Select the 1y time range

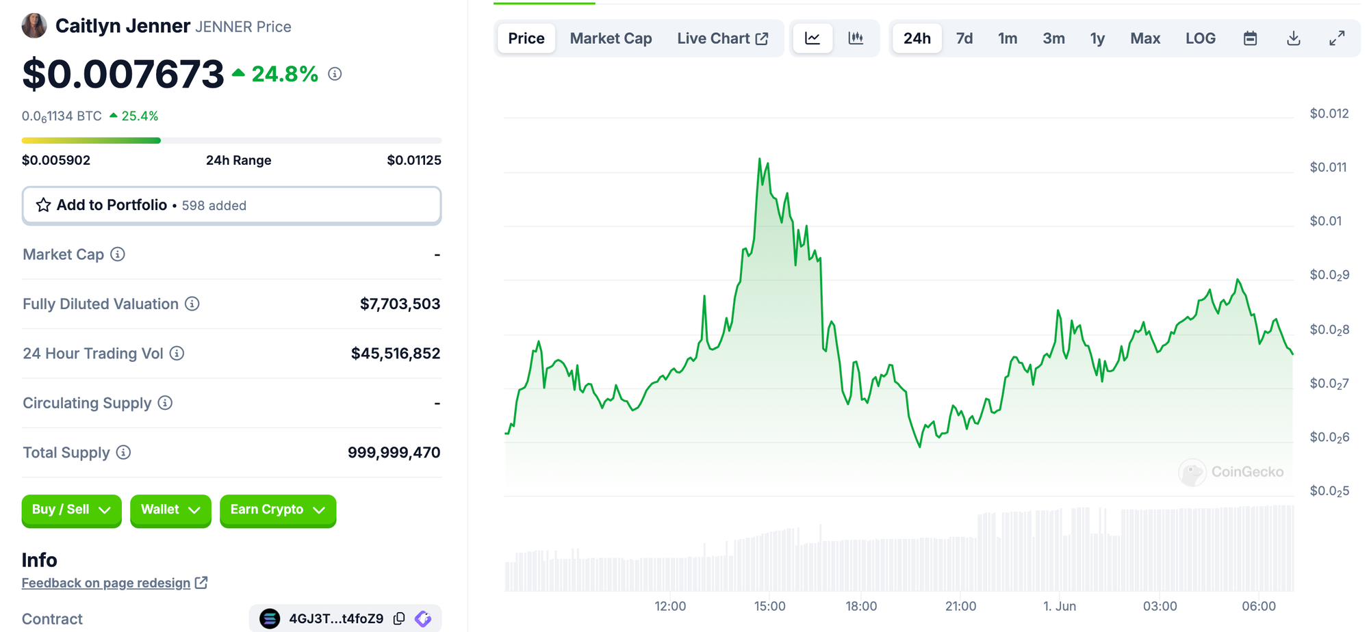1097,38
